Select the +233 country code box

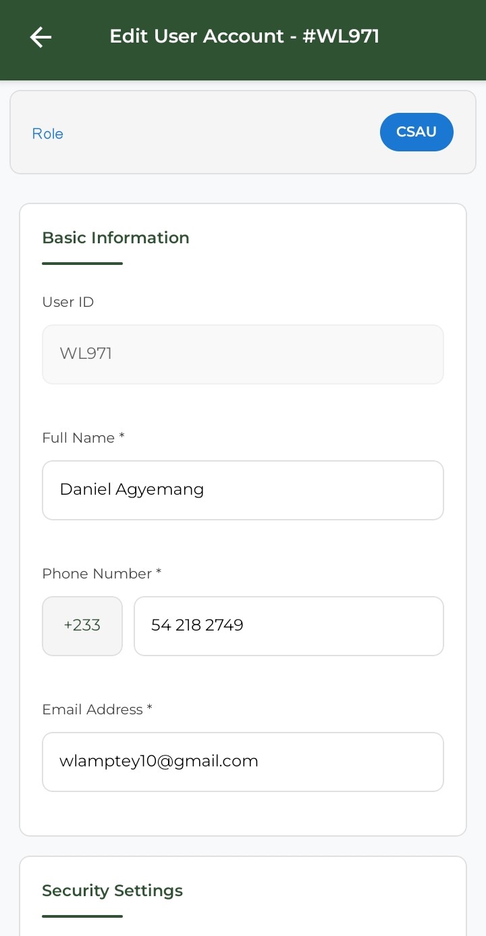82,626
